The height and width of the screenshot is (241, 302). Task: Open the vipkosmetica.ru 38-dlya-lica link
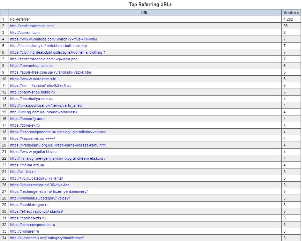coord(40,185)
